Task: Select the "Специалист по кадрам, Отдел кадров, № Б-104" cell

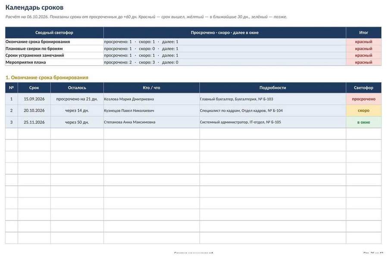Action: (x=273, y=110)
